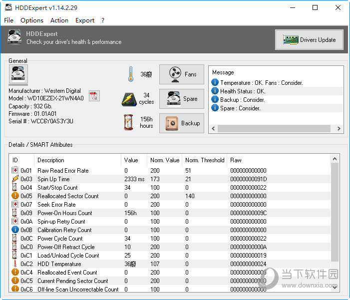
Task: Click the PDF report icon beside model
Action: click(94, 96)
